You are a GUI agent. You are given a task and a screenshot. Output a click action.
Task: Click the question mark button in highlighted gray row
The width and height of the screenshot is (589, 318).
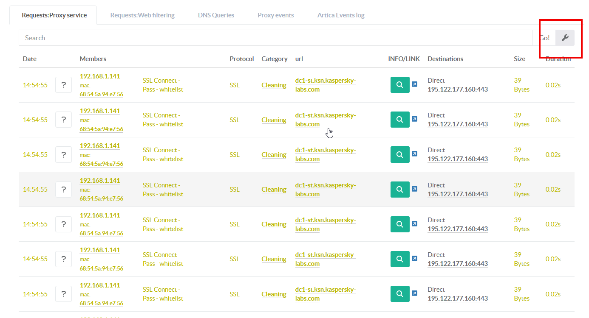coord(63,189)
